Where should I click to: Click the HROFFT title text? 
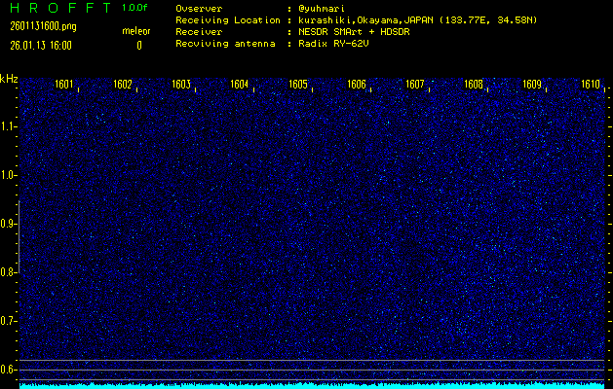pos(57,8)
